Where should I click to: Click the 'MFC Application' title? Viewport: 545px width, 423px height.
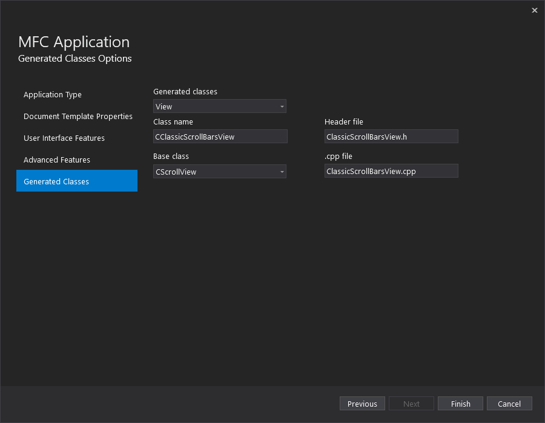click(74, 42)
